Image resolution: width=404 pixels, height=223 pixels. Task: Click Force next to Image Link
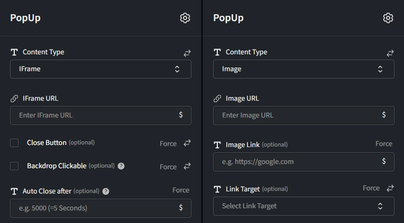[x=384, y=144]
